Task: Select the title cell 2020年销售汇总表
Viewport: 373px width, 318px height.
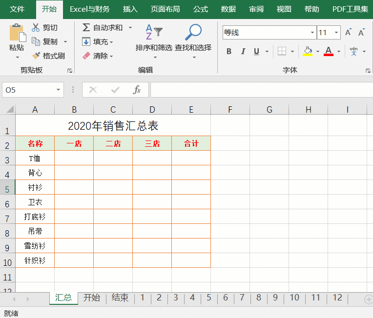Action: click(x=113, y=125)
